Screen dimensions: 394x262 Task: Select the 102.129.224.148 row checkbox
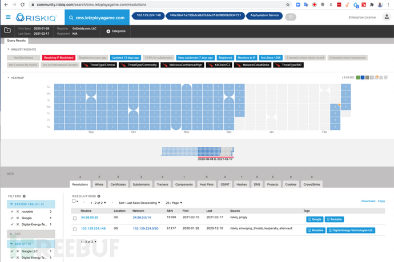[75, 229]
